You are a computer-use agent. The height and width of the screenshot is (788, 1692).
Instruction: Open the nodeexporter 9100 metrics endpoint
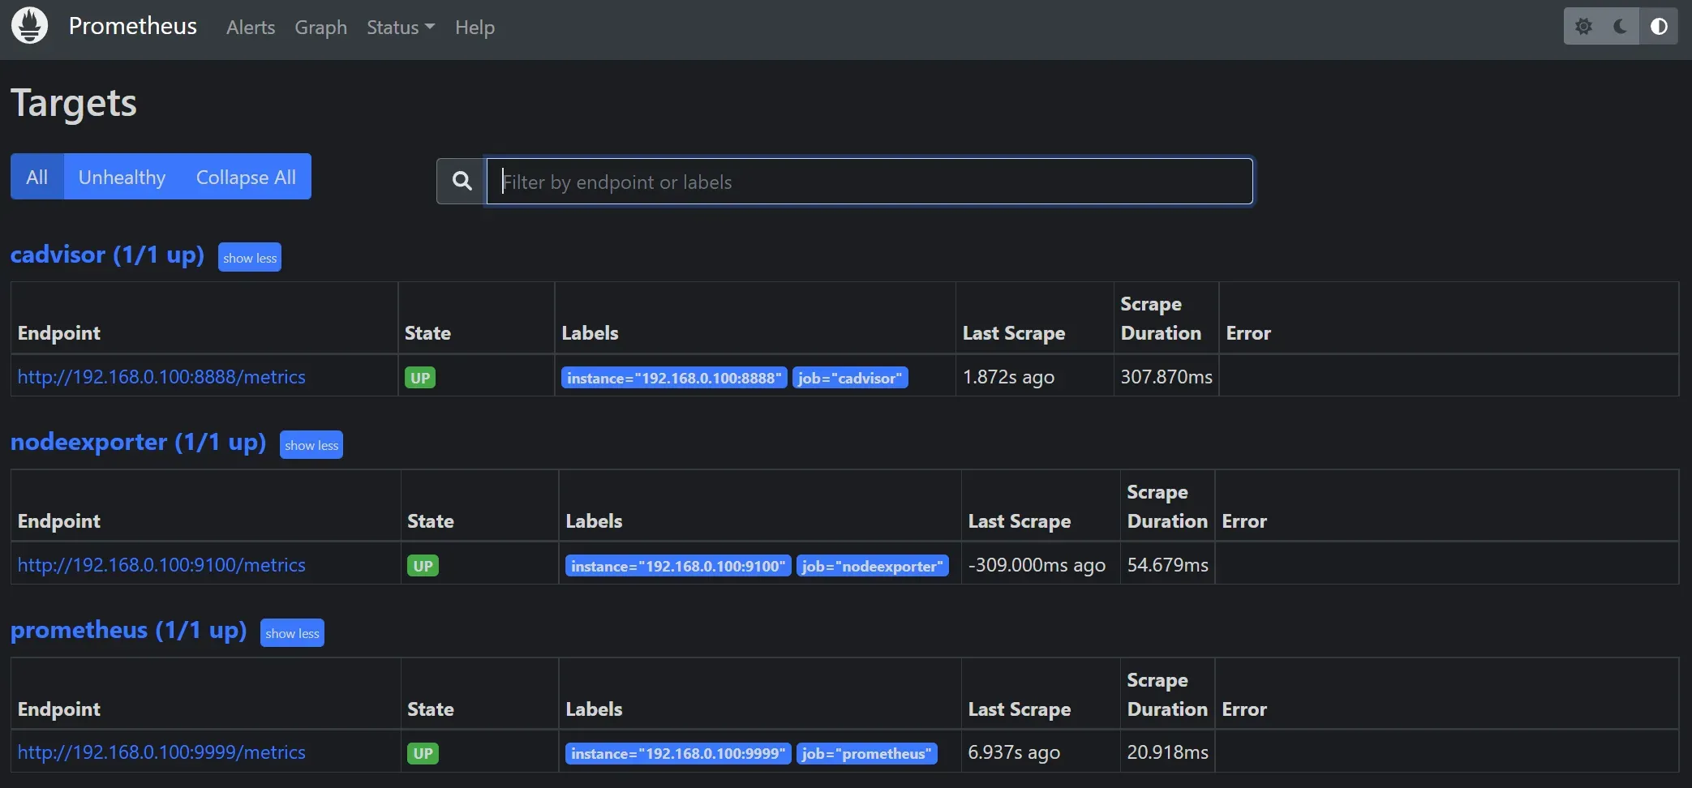tap(161, 565)
